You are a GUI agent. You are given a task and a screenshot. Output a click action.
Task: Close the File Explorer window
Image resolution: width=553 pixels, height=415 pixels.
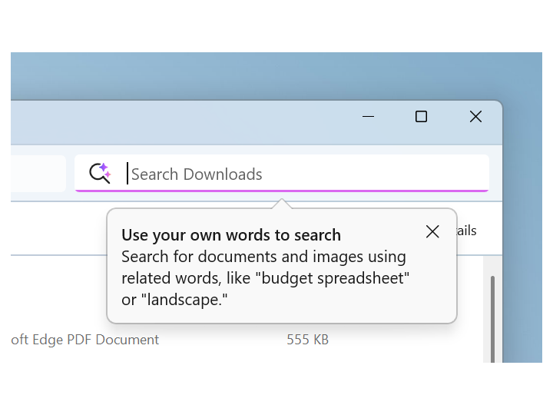point(475,117)
